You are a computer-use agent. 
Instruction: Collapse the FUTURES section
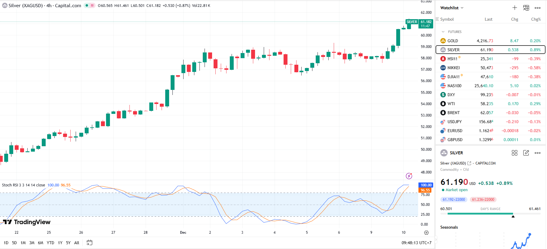[443, 32]
